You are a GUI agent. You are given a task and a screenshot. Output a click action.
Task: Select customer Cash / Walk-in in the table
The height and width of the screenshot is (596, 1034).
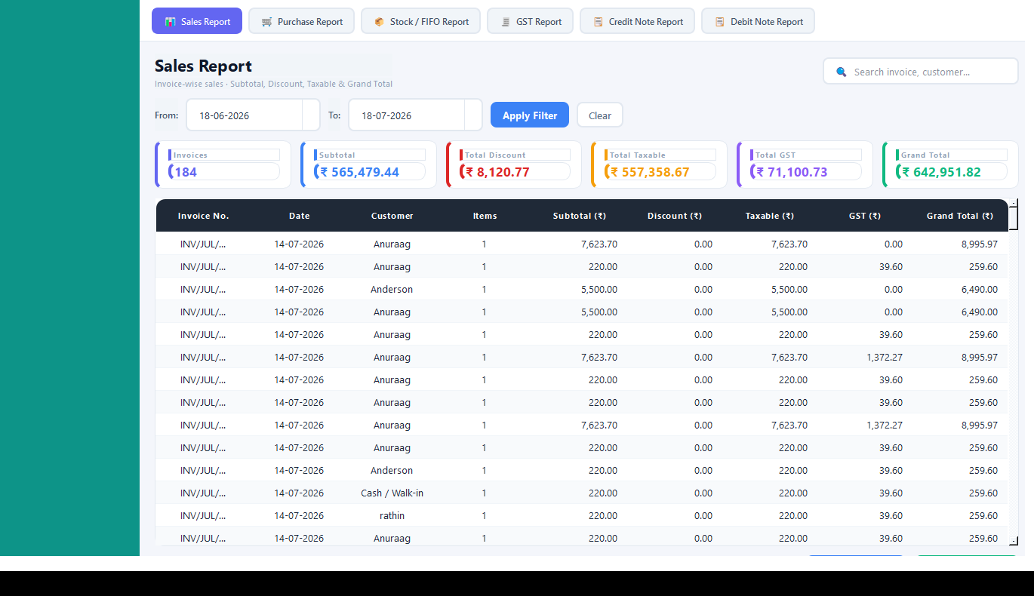click(x=392, y=493)
